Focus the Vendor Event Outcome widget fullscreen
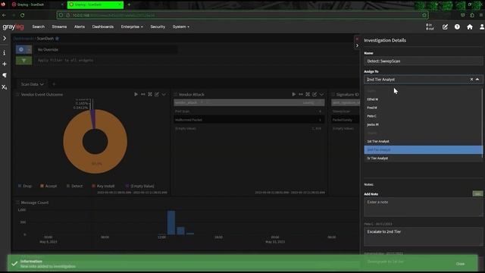The image size is (485, 273). coord(150,94)
